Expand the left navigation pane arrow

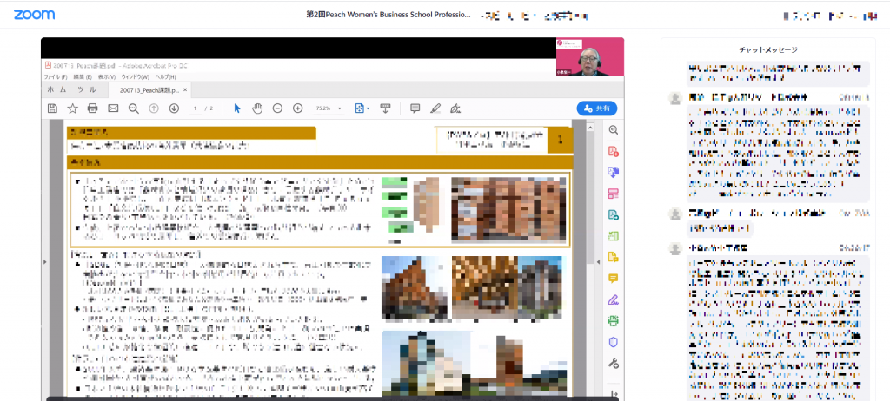point(44,261)
